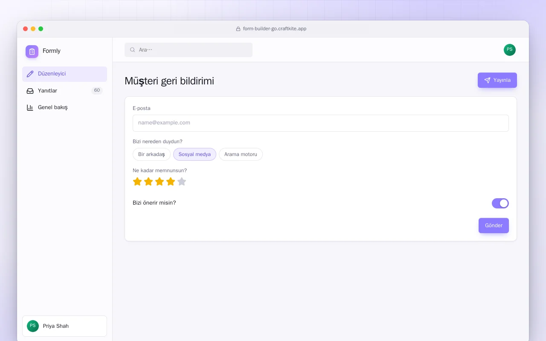Open the Düzenleyici section
This screenshot has width=546, height=341.
pyautogui.click(x=64, y=74)
